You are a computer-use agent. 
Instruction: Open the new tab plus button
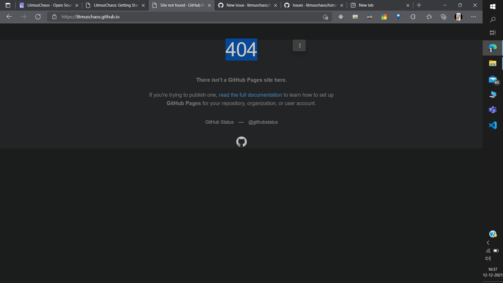point(419,5)
